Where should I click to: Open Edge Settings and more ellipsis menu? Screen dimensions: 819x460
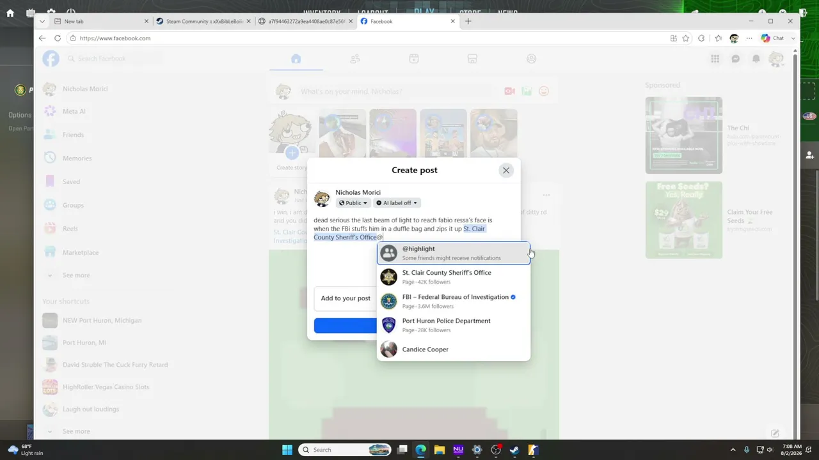click(x=749, y=38)
